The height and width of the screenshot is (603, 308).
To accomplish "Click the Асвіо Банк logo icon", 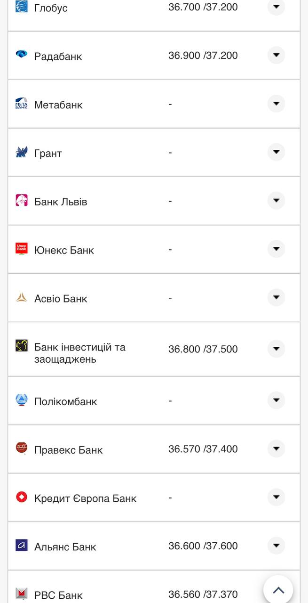I will [x=22, y=297].
